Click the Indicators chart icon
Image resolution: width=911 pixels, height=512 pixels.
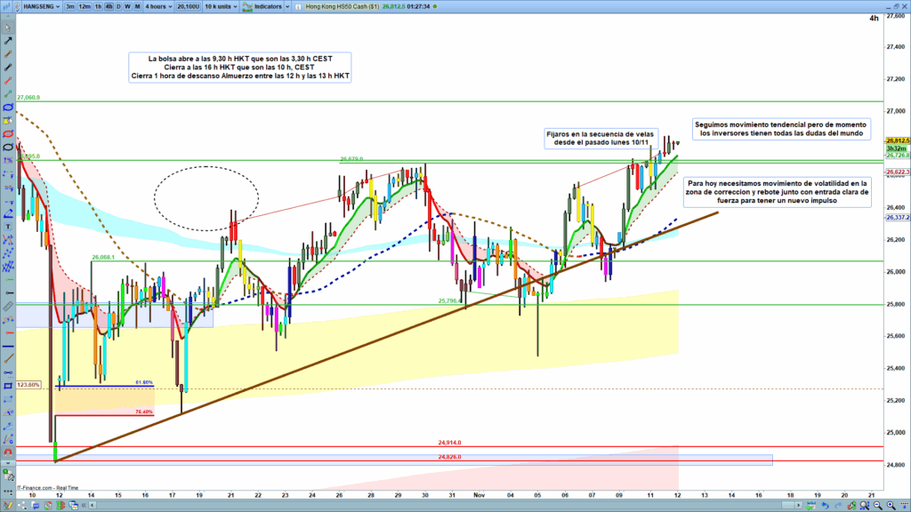pyautogui.click(x=246, y=5)
